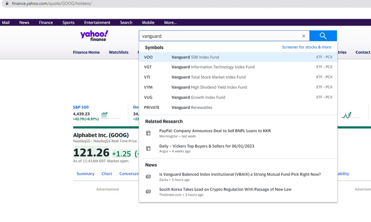
Task: Open Screener for stocks & more link
Action: point(306,47)
